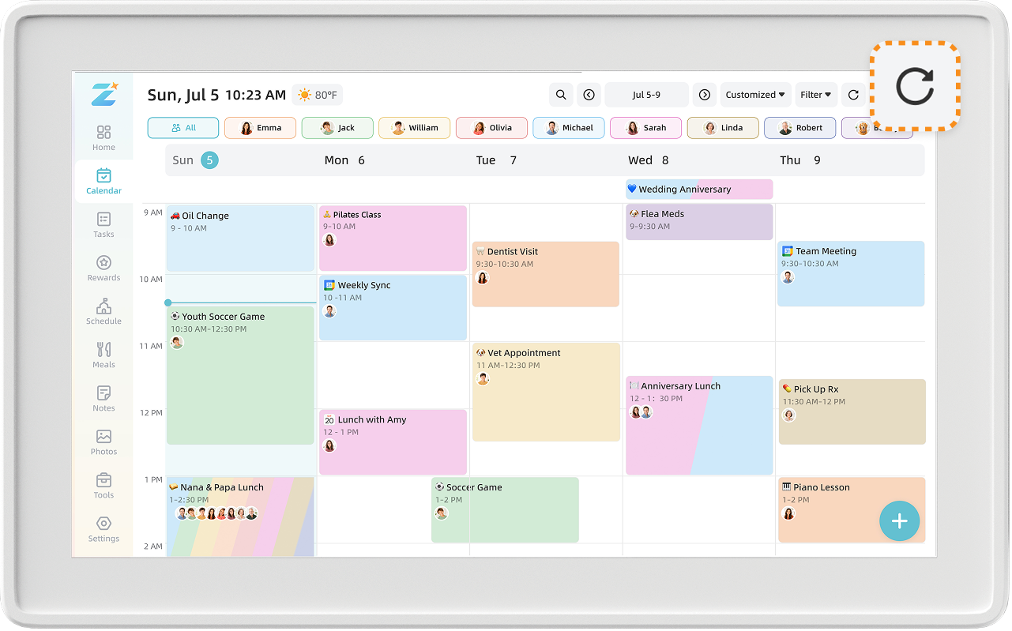This screenshot has height=631, width=1012.
Task: Open the Vet Appointment event
Action: pyautogui.click(x=546, y=392)
